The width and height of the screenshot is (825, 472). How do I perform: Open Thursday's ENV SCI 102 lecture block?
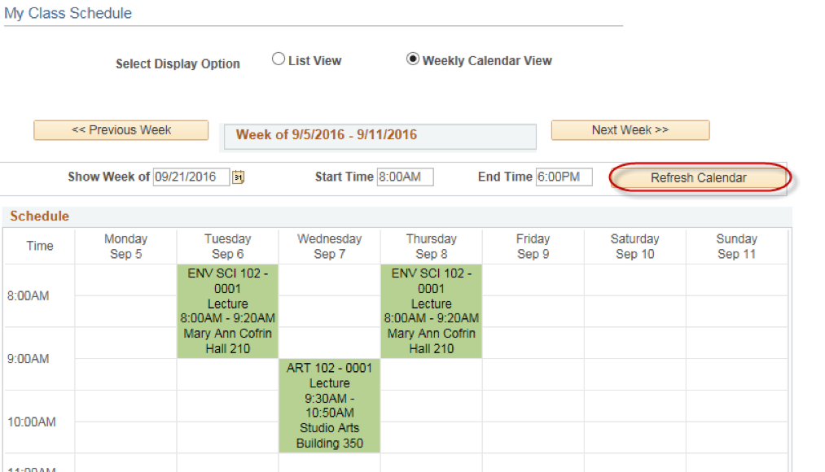click(431, 311)
